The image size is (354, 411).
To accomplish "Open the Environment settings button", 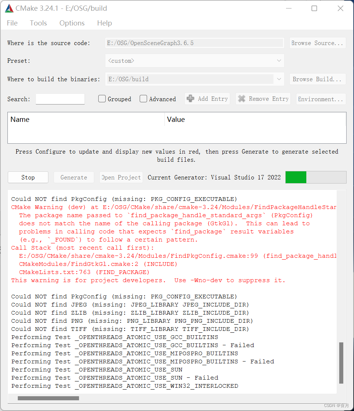I will (321, 99).
